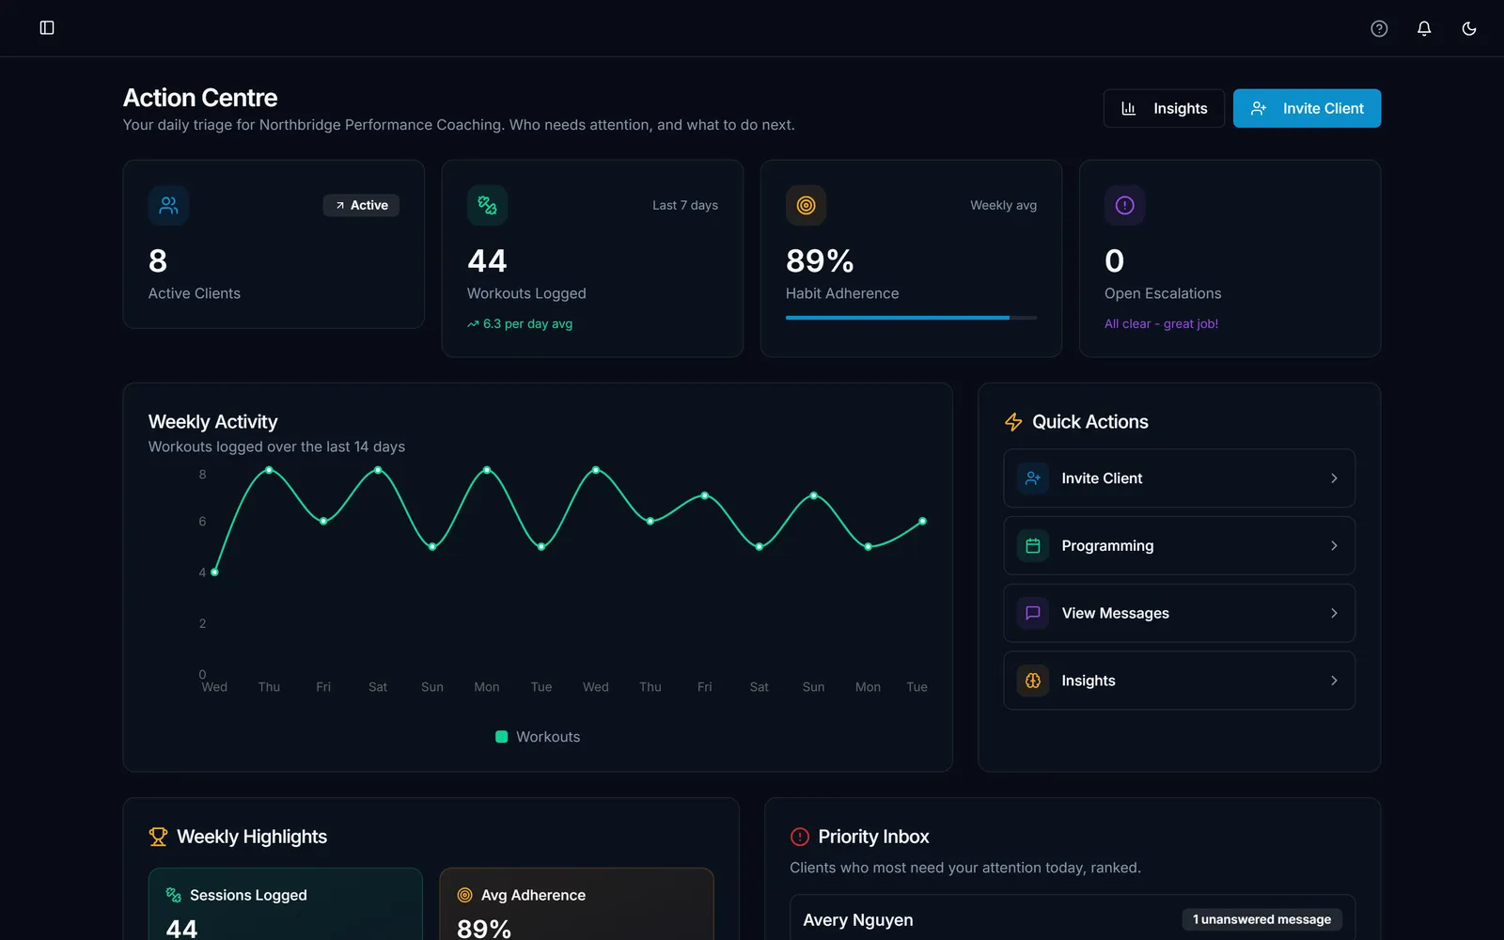Viewport: 1504px width, 940px height.
Task: Click the 6.3 per day avg text
Action: pyautogui.click(x=527, y=323)
